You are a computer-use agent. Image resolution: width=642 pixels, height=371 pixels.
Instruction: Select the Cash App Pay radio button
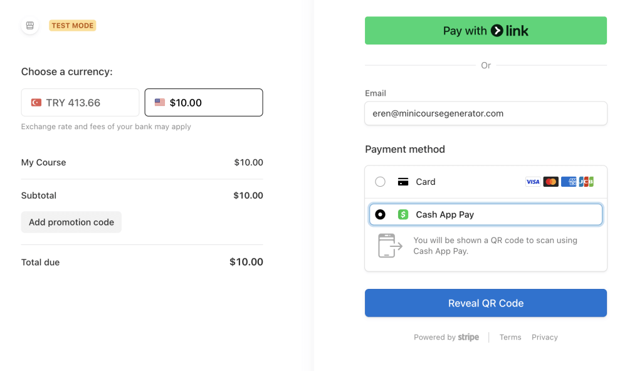point(380,214)
